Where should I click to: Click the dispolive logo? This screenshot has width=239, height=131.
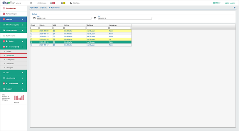tap(9, 3)
